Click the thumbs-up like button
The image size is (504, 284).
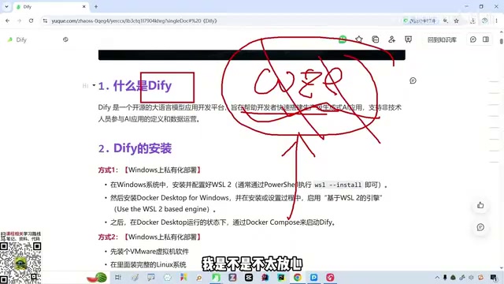480,205
